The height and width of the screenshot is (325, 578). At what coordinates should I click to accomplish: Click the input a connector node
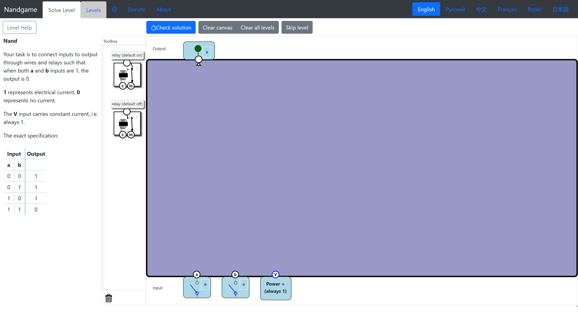click(x=197, y=274)
